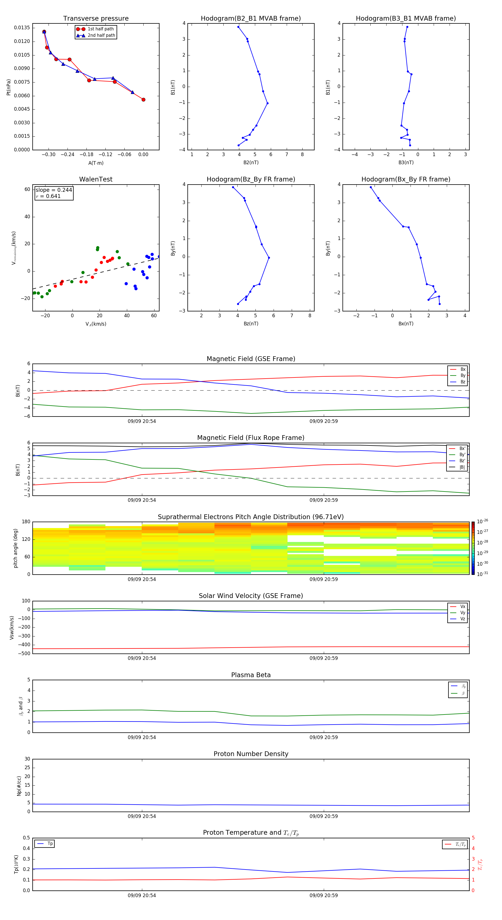This screenshot has width=502, height=920.
Task: Click 'Hodogram(B3_B1 MVAB frame)' title
Action: pos(406,18)
